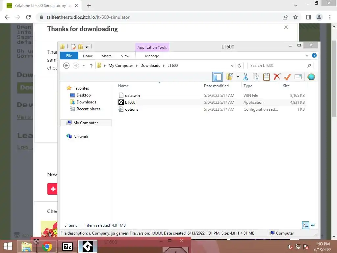337x253 pixels.
Task: Toggle the preview pane layout button
Action: (x=217, y=77)
